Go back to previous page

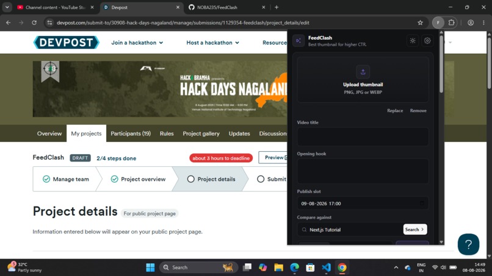pos(9,23)
